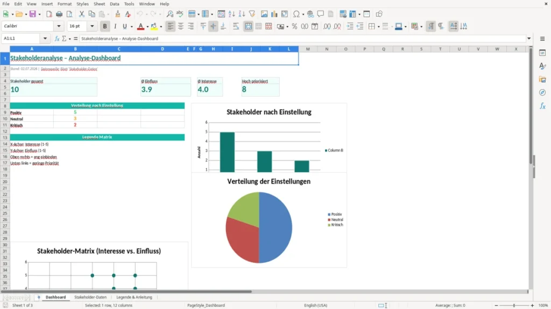Toggle Align Left
Viewport: 551px width, 309px height.
(171, 26)
